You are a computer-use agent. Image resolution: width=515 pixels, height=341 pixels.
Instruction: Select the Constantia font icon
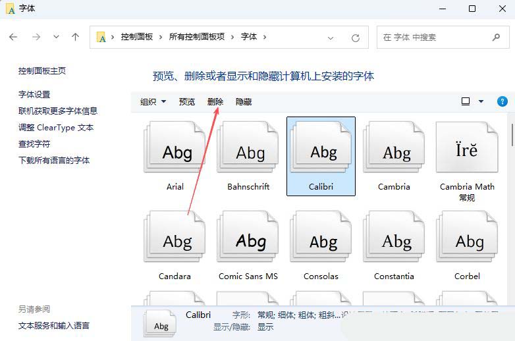394,236
